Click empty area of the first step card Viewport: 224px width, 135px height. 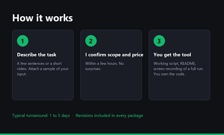coord(43,88)
